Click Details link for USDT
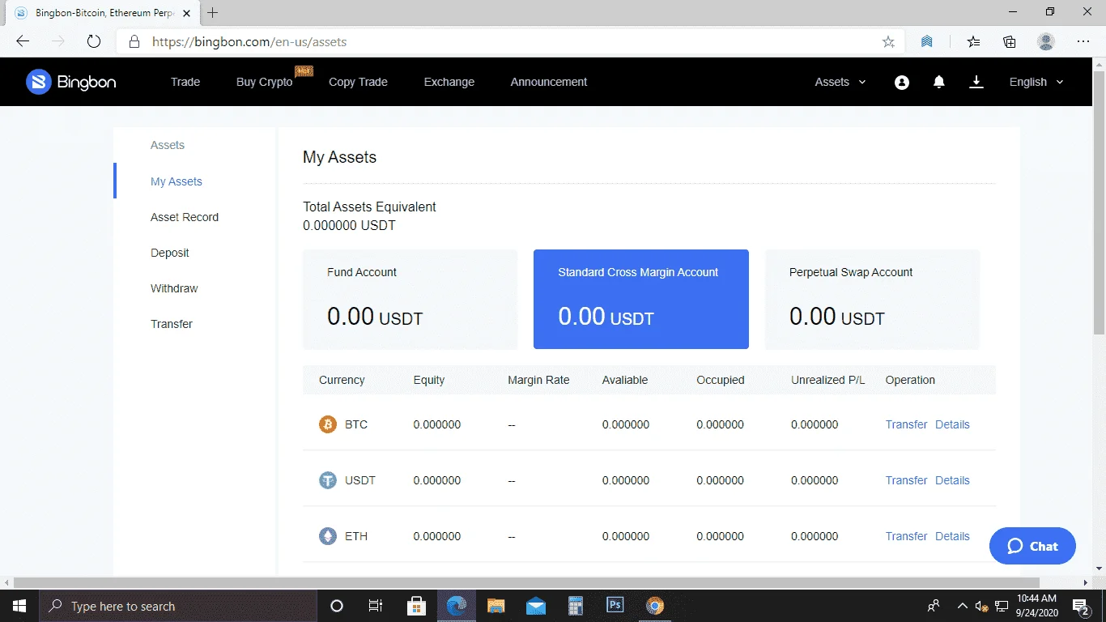Screen dimensions: 1106x622 [952, 480]
